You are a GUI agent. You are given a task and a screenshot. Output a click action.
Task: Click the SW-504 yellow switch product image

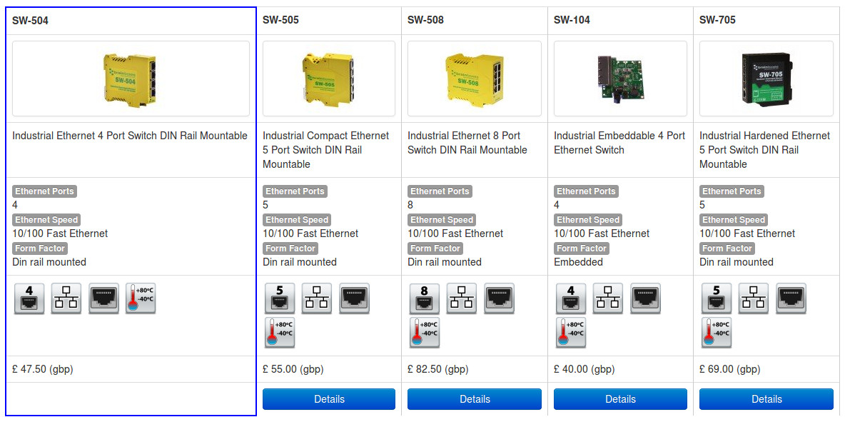131,79
